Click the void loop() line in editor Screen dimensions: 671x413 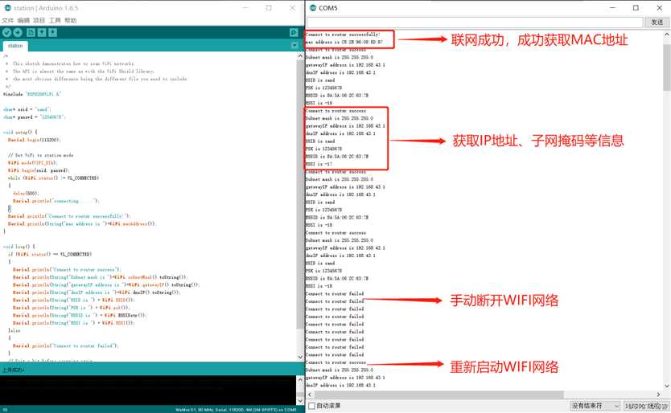(x=19, y=247)
